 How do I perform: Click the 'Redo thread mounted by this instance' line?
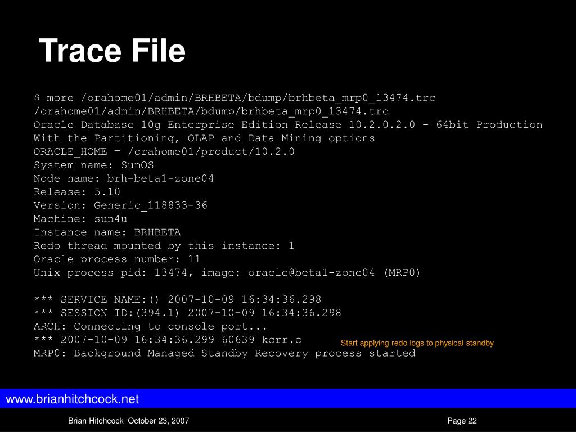(164, 246)
